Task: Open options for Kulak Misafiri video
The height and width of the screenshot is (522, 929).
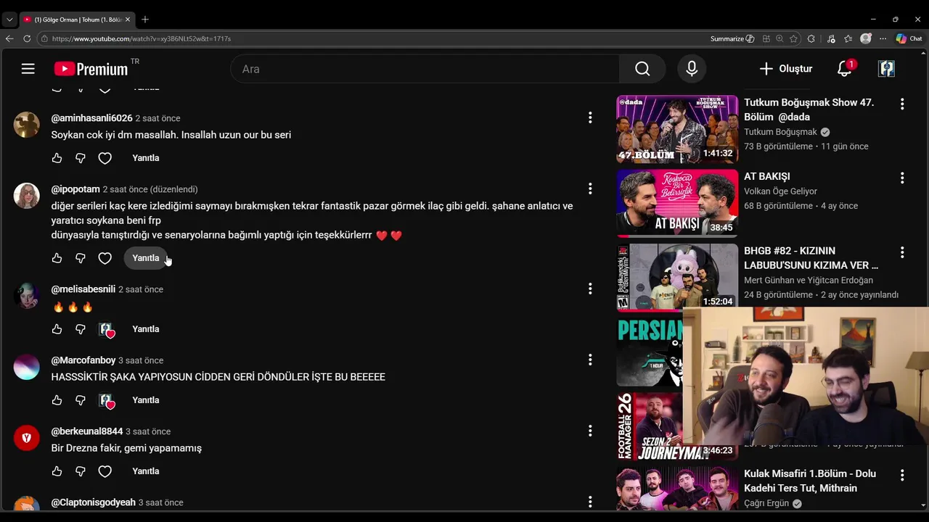Action: [902, 476]
